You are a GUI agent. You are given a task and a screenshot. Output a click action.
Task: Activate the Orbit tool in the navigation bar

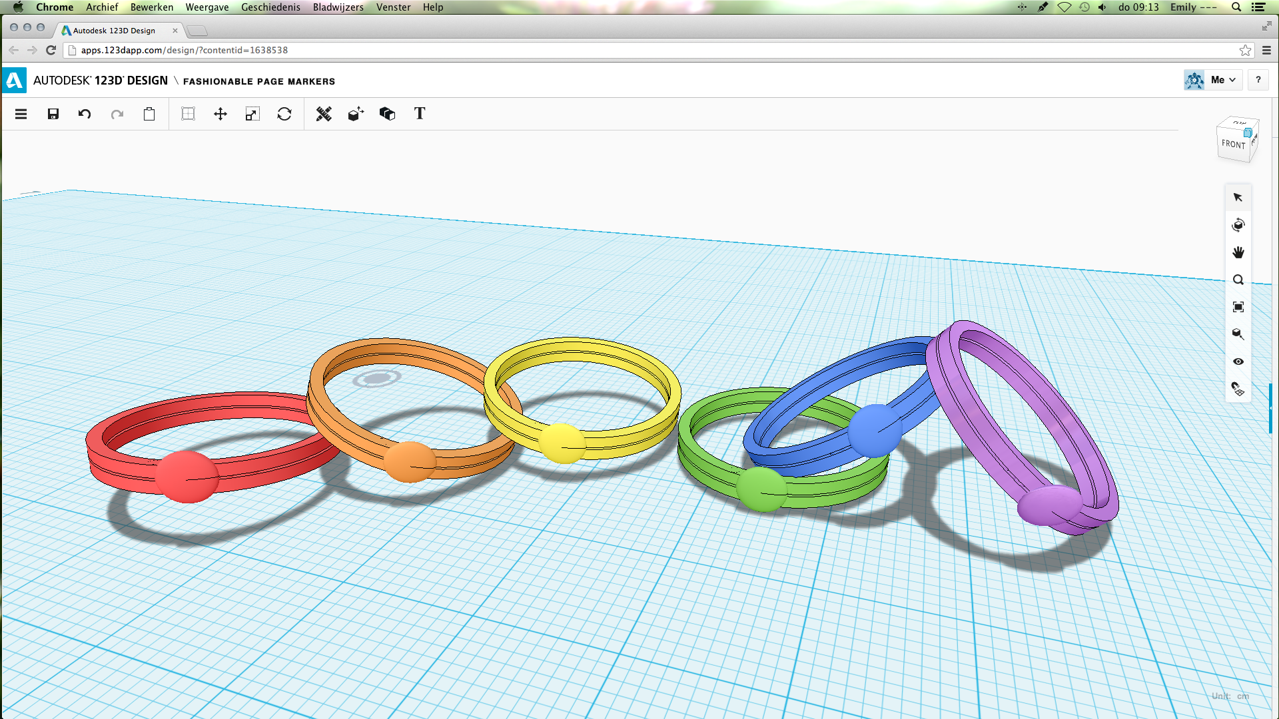coord(1238,225)
